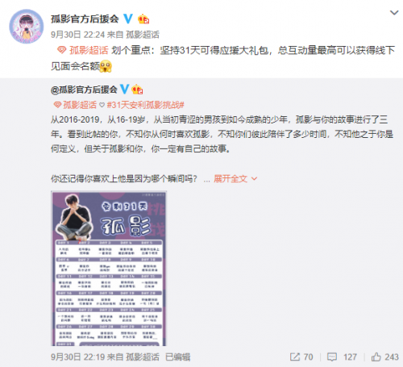Click the pink diamond super-topic icon in top post
Image resolution: width=403 pixels, height=367 pixels.
[x=62, y=50]
